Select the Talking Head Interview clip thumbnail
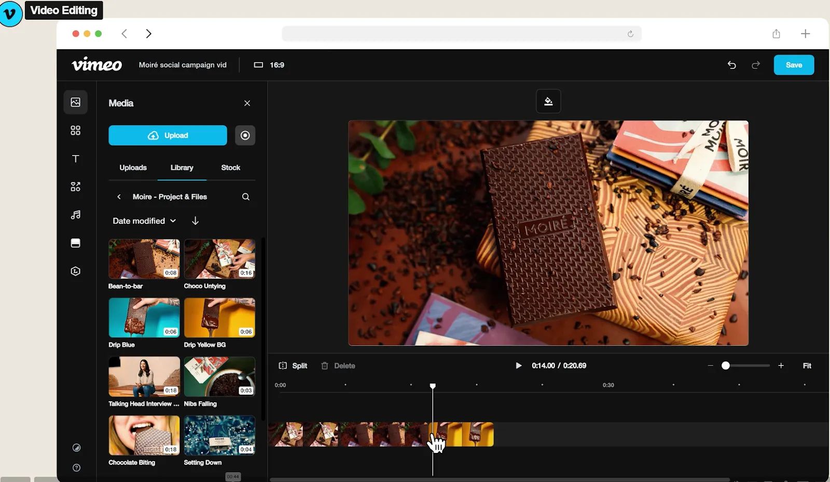This screenshot has width=830, height=482. click(x=144, y=377)
